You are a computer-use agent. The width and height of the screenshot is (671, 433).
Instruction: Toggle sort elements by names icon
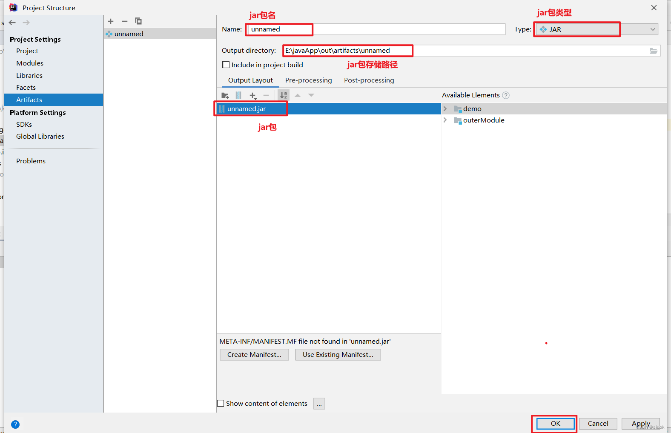click(x=284, y=95)
